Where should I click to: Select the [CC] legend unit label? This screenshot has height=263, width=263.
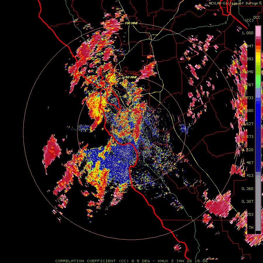(x=250, y=20)
